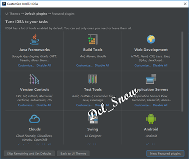Click the Swing UI designer icon

tap(93, 119)
